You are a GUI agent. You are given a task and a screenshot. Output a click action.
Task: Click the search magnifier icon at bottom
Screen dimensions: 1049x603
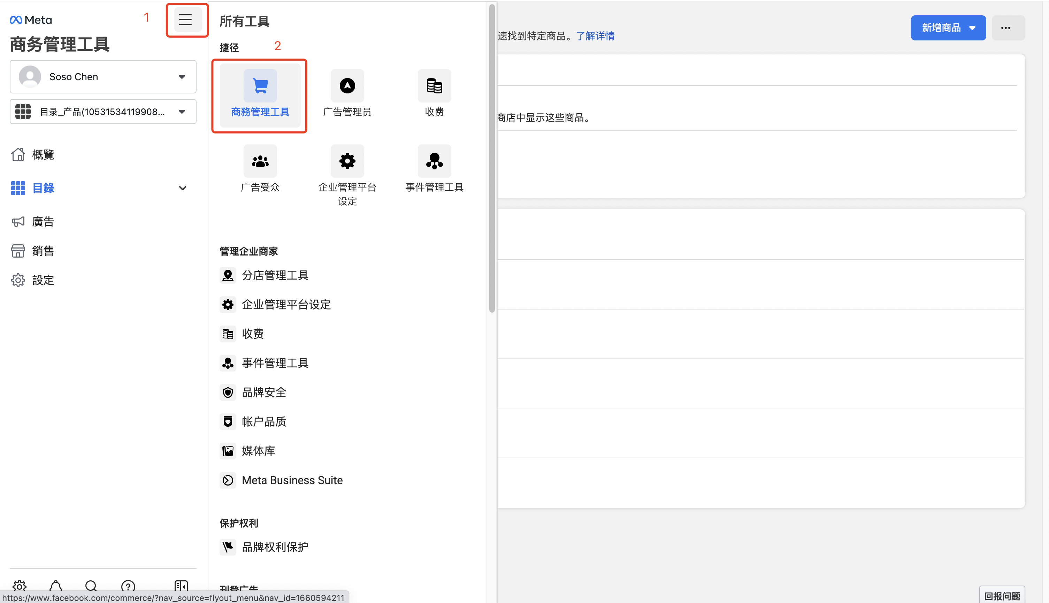pos(91,586)
